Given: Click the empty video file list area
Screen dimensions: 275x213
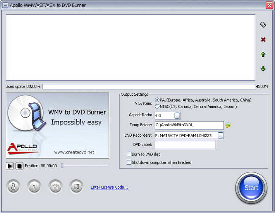Looking at the screenshot, I should (131, 47).
